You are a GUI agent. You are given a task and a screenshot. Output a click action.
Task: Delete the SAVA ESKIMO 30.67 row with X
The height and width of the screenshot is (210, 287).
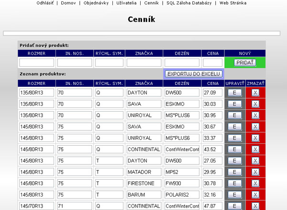(x=255, y=127)
